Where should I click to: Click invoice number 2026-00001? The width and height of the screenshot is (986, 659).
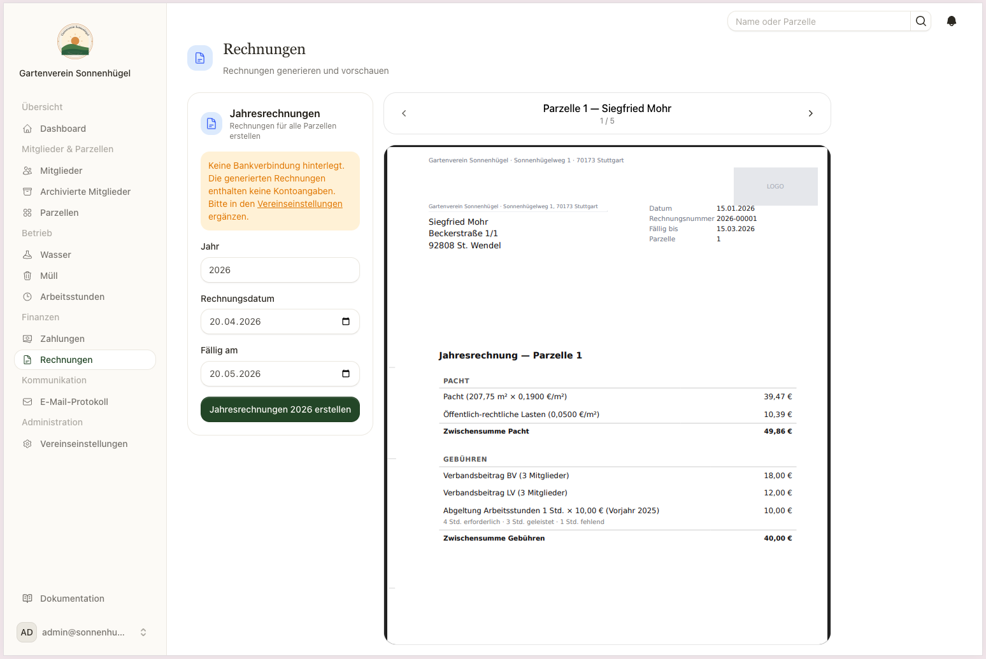click(737, 218)
